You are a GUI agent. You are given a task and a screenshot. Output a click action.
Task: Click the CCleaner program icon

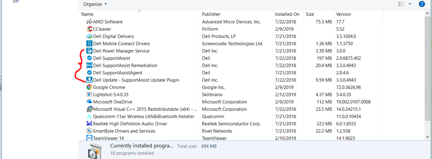[x=89, y=29]
